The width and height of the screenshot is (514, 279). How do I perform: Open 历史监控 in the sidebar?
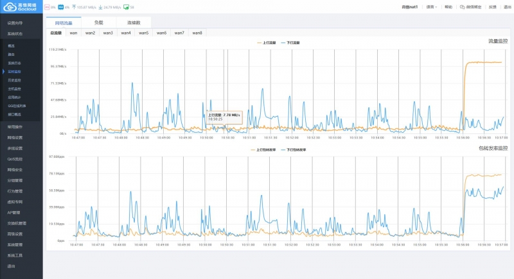point(15,80)
